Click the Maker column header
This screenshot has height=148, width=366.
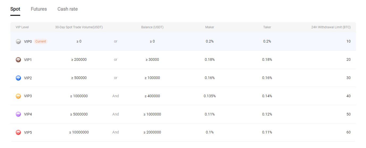(210, 27)
